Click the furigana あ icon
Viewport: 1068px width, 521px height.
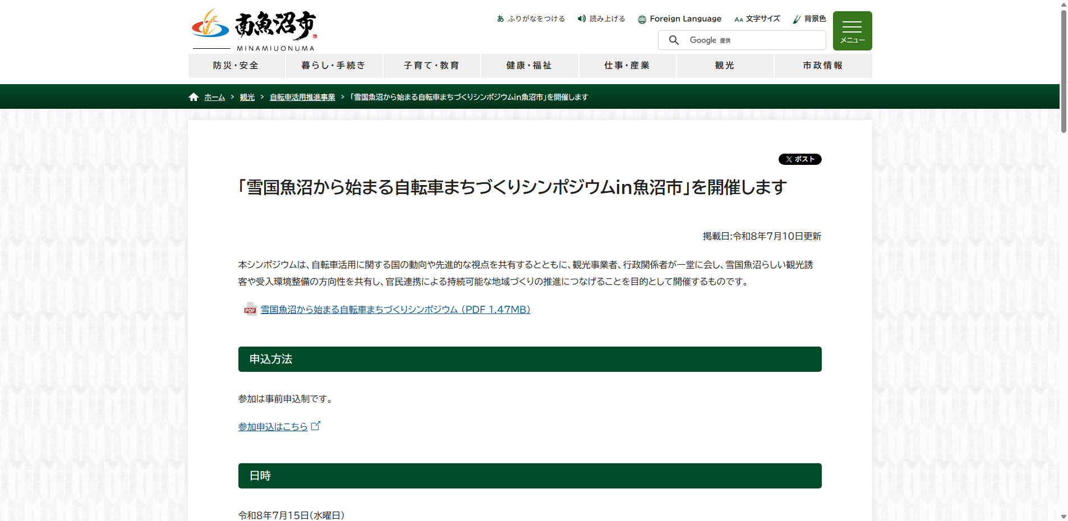pos(500,19)
